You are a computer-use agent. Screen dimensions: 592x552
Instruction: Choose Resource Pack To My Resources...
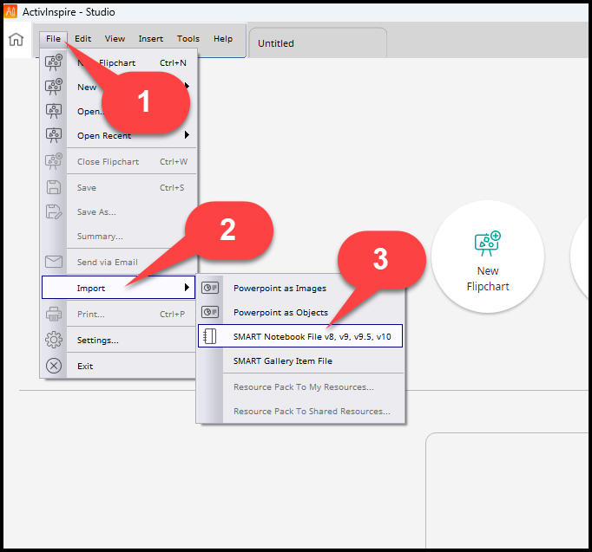[300, 386]
